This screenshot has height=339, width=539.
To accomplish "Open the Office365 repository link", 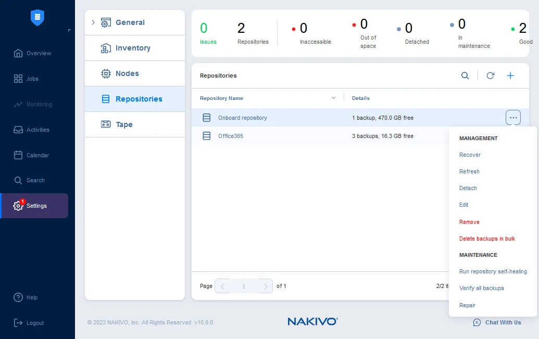I will 230,136.
